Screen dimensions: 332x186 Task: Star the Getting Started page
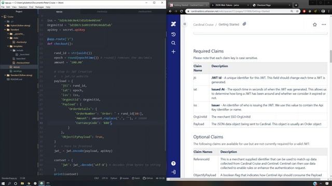(315, 24)
